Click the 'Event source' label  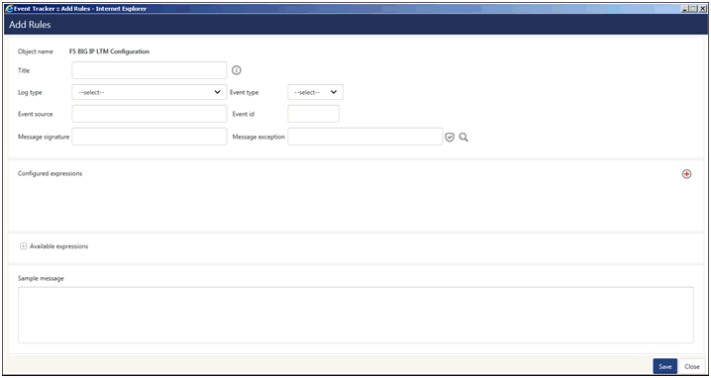click(36, 114)
